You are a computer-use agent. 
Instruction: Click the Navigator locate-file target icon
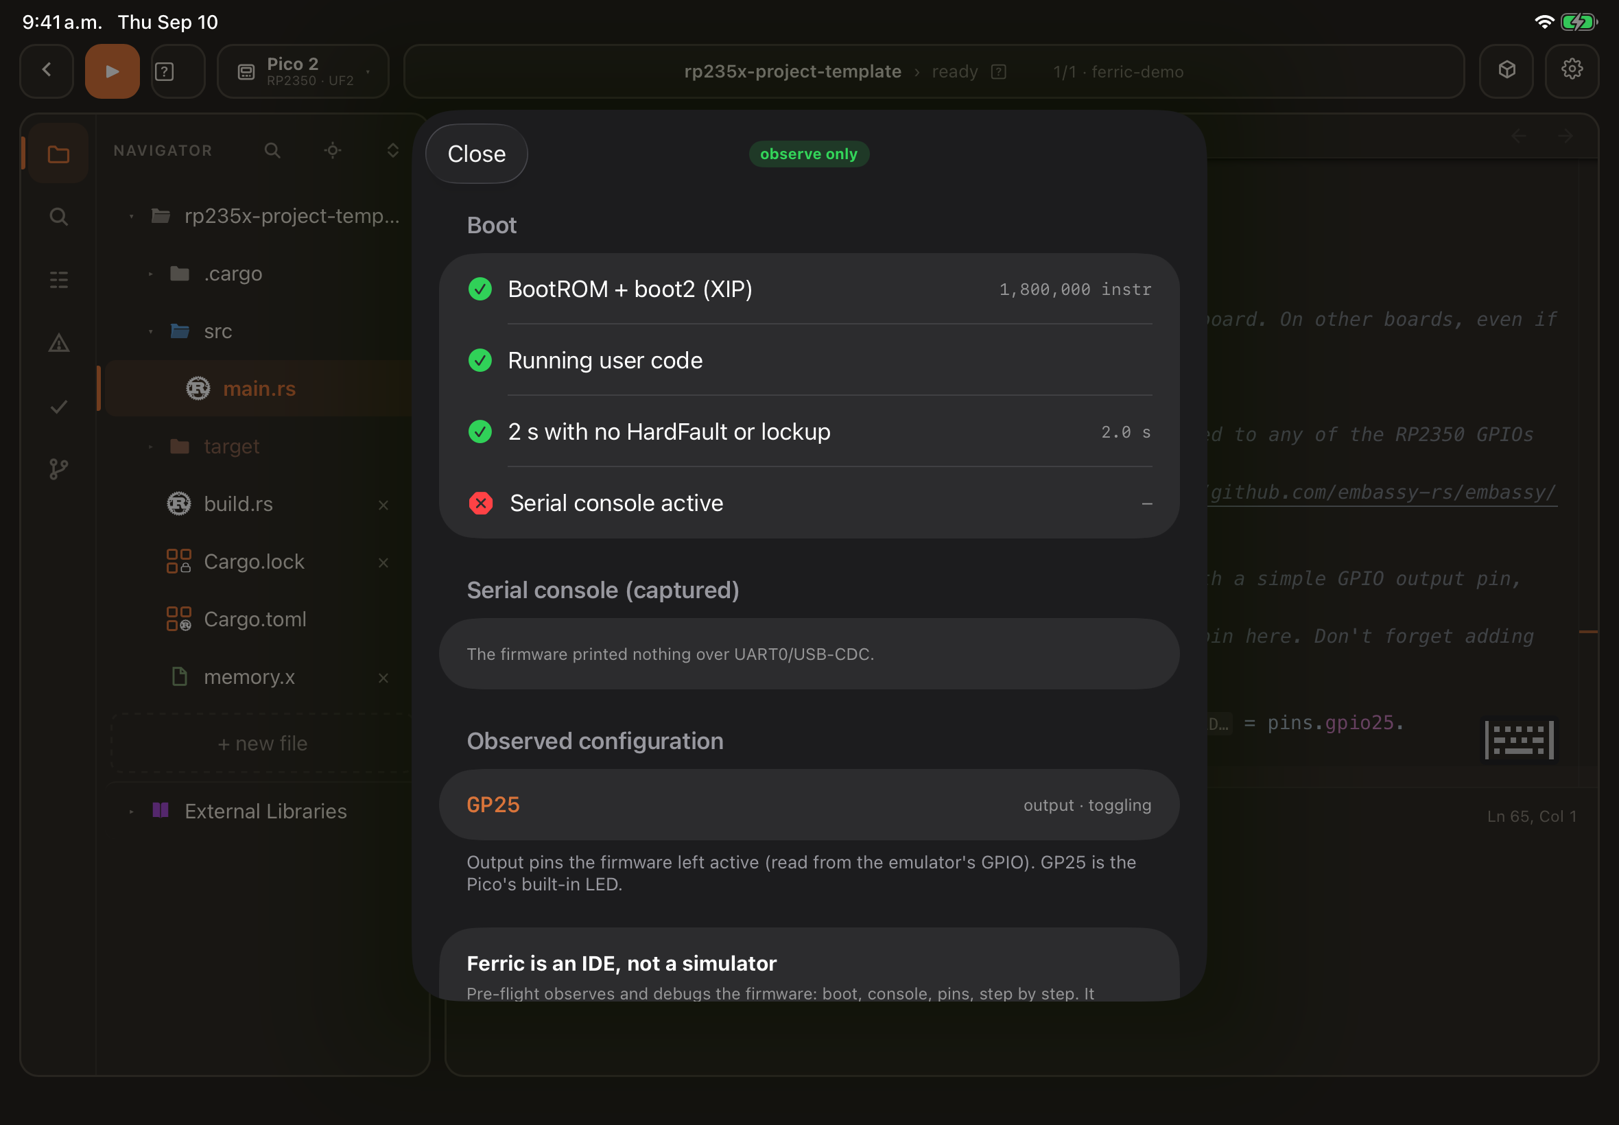(x=333, y=150)
